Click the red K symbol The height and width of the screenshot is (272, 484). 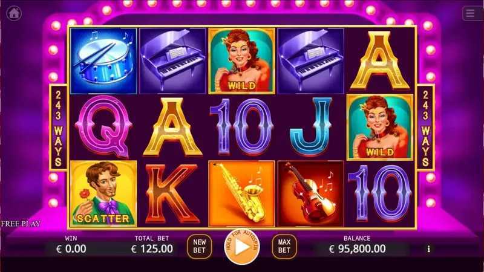(x=172, y=193)
